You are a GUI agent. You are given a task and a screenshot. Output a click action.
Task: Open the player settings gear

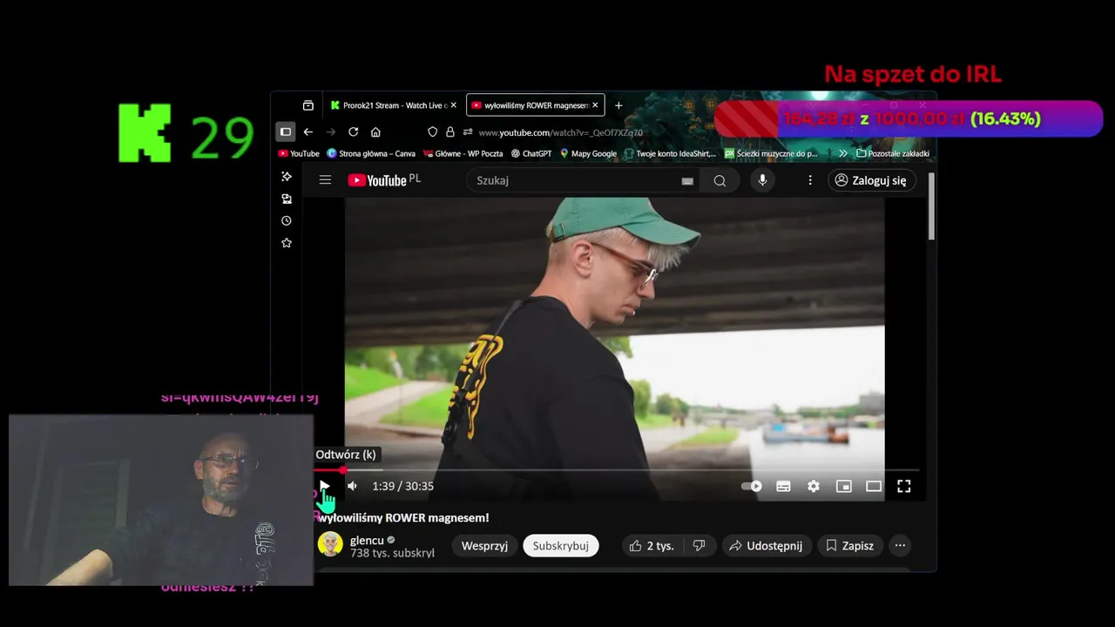(814, 486)
